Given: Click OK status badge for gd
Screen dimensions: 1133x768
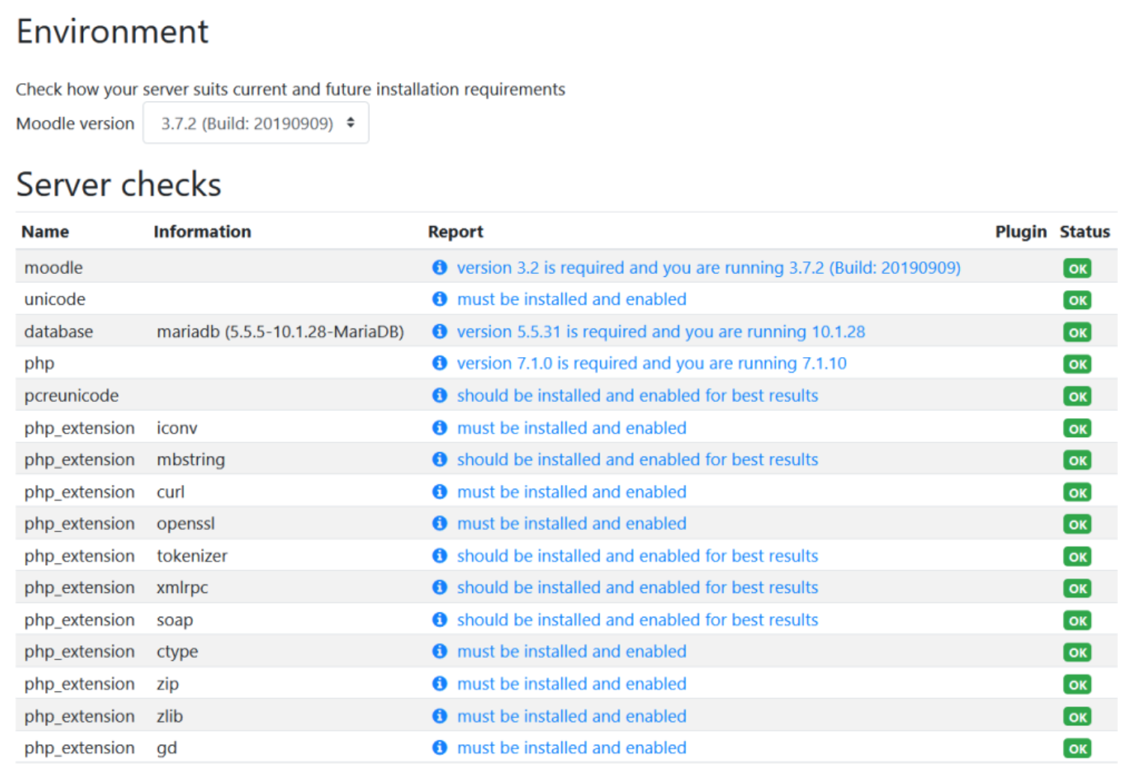Looking at the screenshot, I should (1077, 749).
